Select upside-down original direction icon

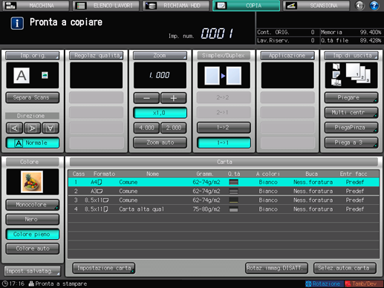pyautogui.click(x=51, y=128)
